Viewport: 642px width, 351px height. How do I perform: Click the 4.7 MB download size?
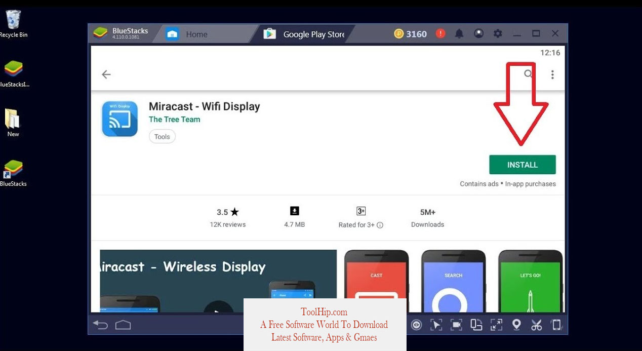[x=294, y=224]
